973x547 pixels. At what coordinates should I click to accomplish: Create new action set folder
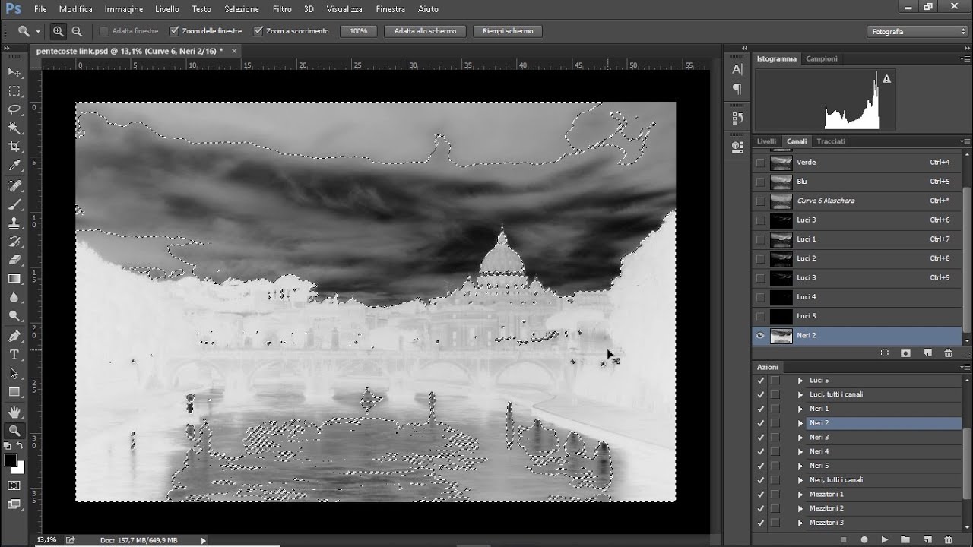click(x=905, y=539)
